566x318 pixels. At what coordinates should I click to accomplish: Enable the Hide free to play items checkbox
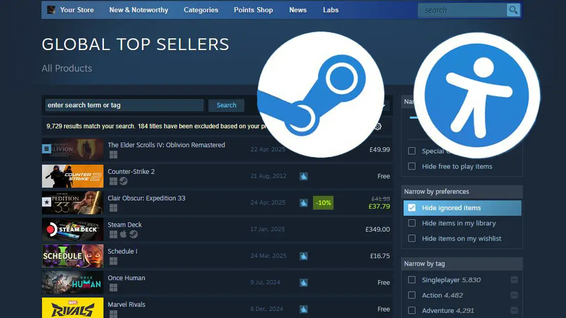point(412,166)
